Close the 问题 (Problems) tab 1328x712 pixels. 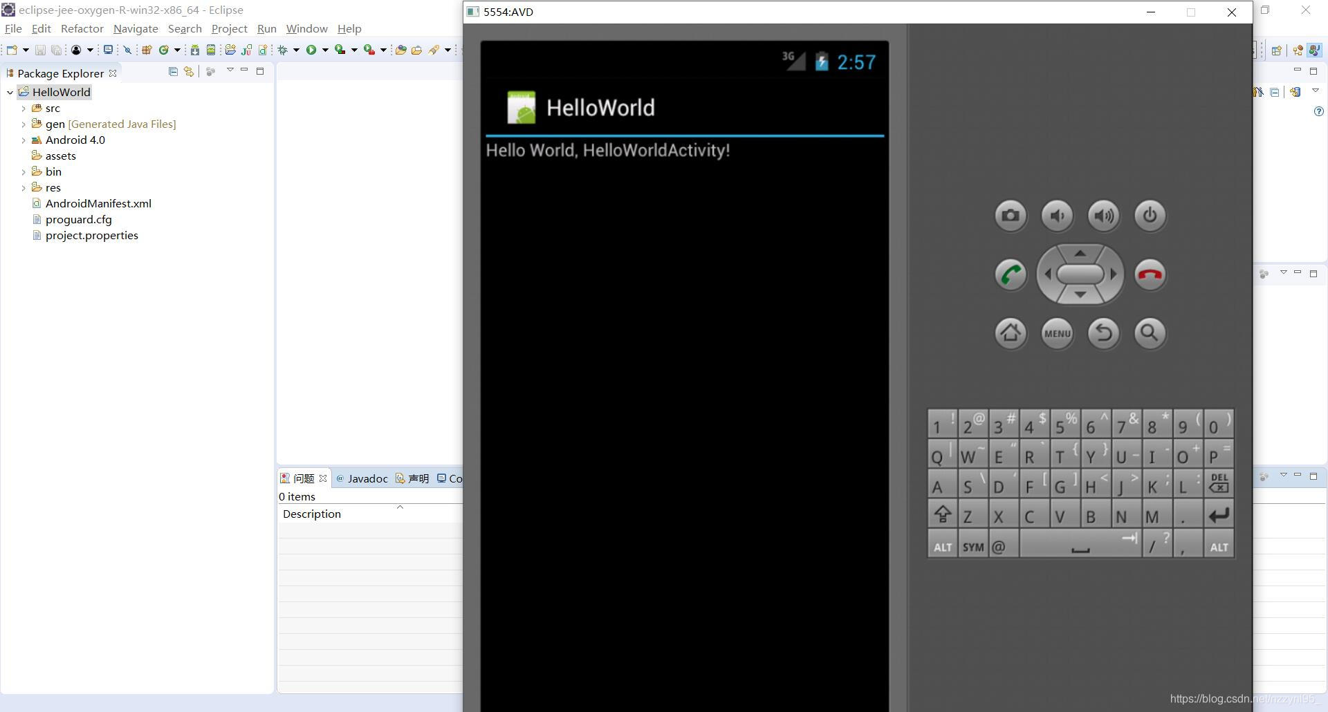[x=322, y=478]
